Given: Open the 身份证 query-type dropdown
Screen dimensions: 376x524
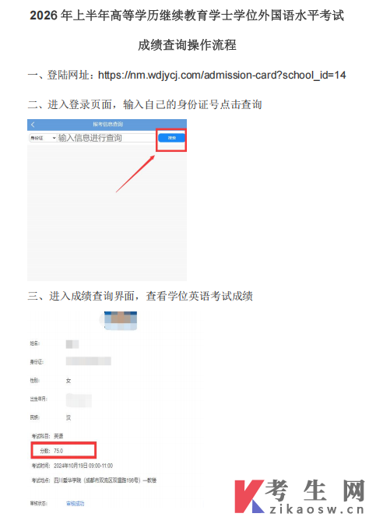Looking at the screenshot, I should coord(43,138).
